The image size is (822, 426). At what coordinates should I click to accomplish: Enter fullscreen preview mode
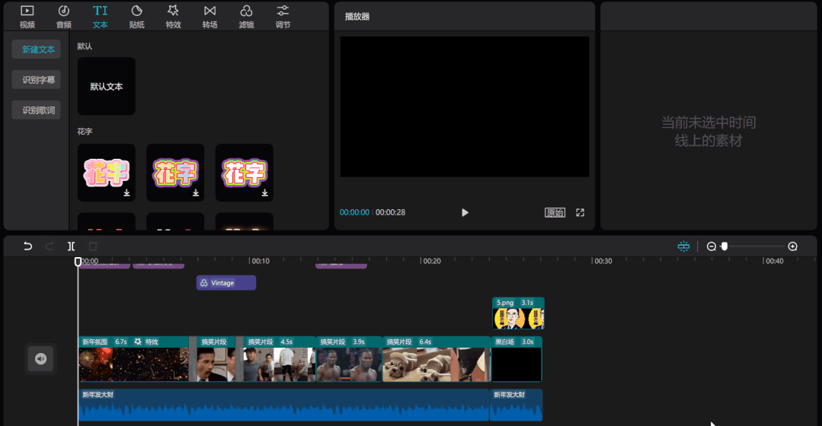[x=580, y=212]
